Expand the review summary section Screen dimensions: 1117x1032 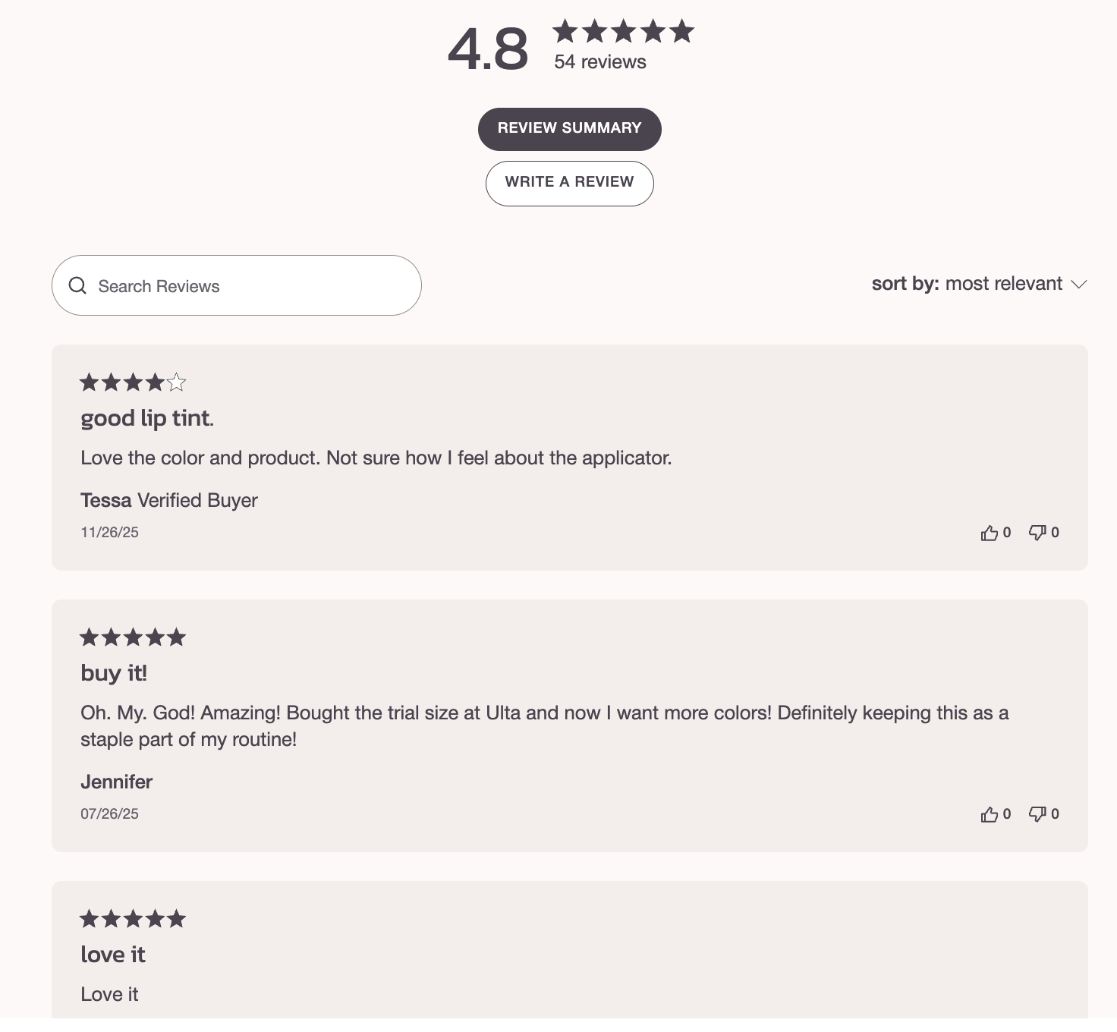click(569, 128)
